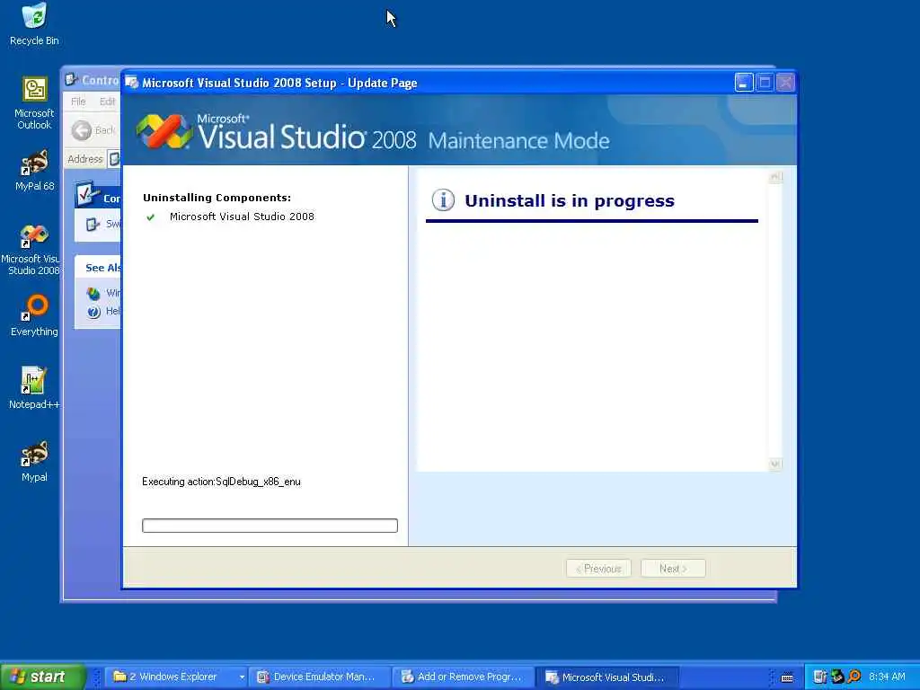Switch to Microsoft Visual Studio taskbar button
The height and width of the screenshot is (690, 920).
point(608,677)
